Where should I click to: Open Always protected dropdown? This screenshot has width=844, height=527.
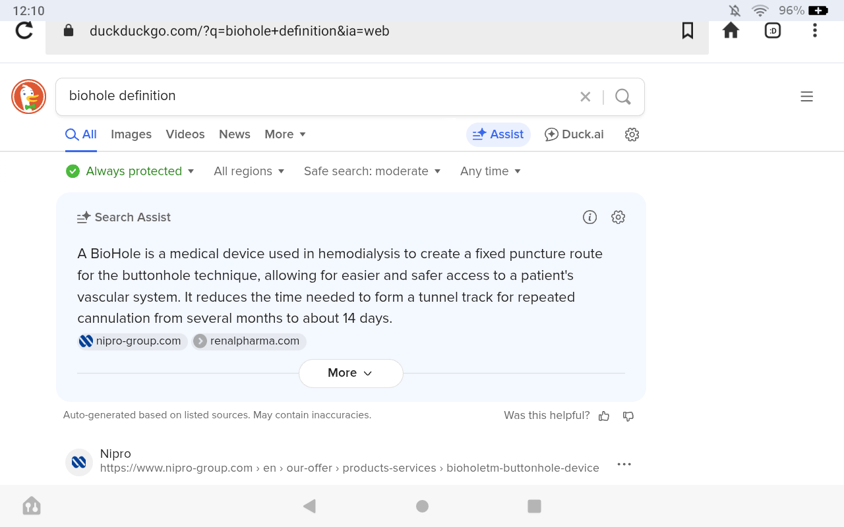coord(130,171)
